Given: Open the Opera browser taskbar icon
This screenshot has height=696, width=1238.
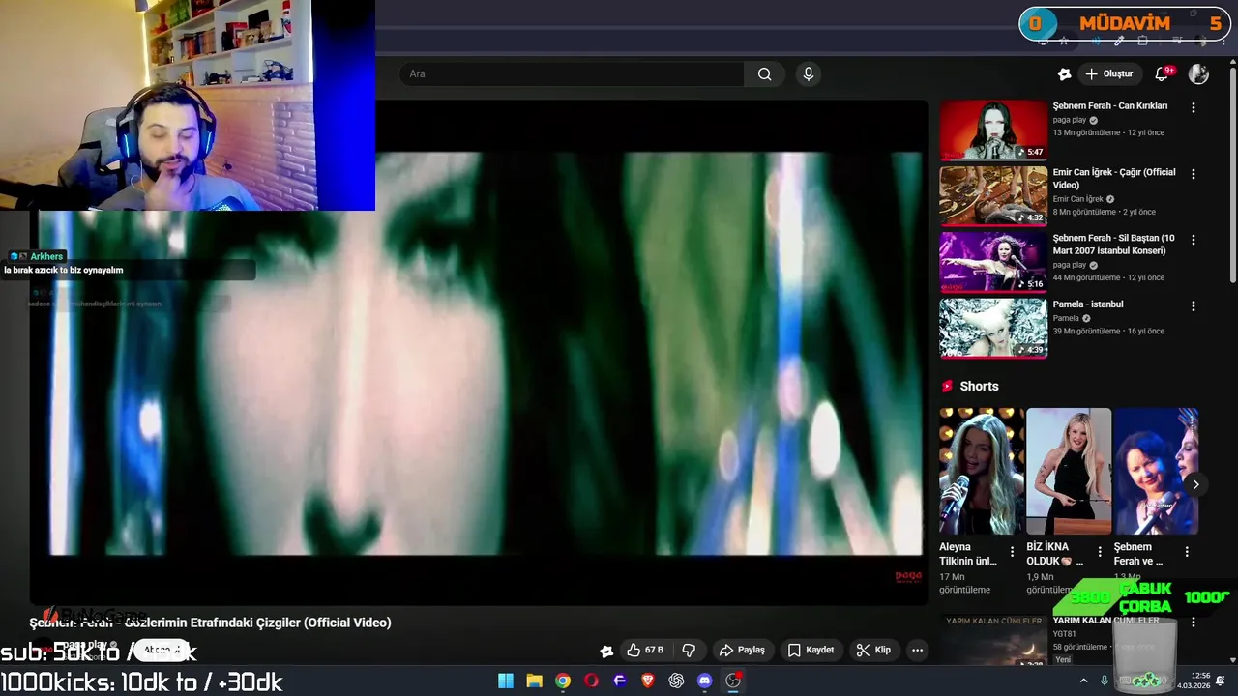Looking at the screenshot, I should [591, 681].
